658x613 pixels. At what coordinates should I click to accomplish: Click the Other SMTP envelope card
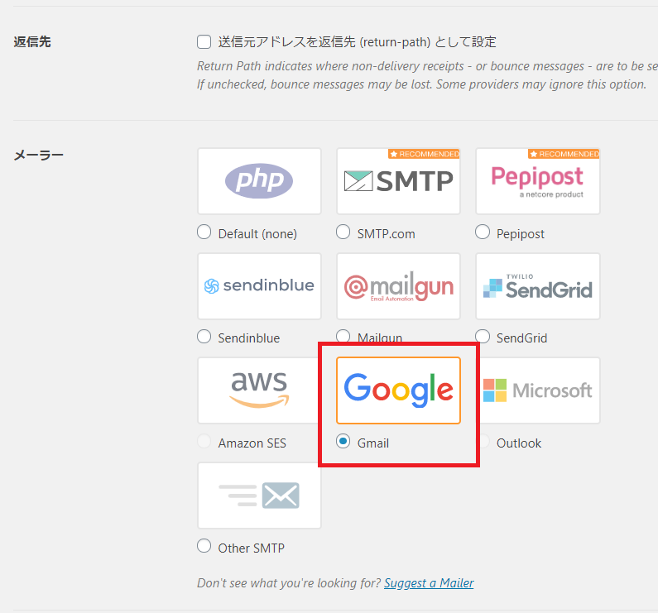tap(259, 495)
